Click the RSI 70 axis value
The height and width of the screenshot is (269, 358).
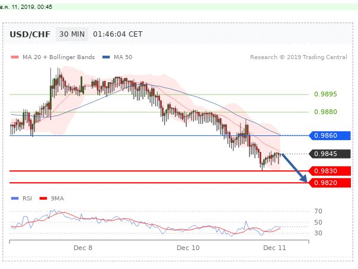pyautogui.click(x=318, y=211)
